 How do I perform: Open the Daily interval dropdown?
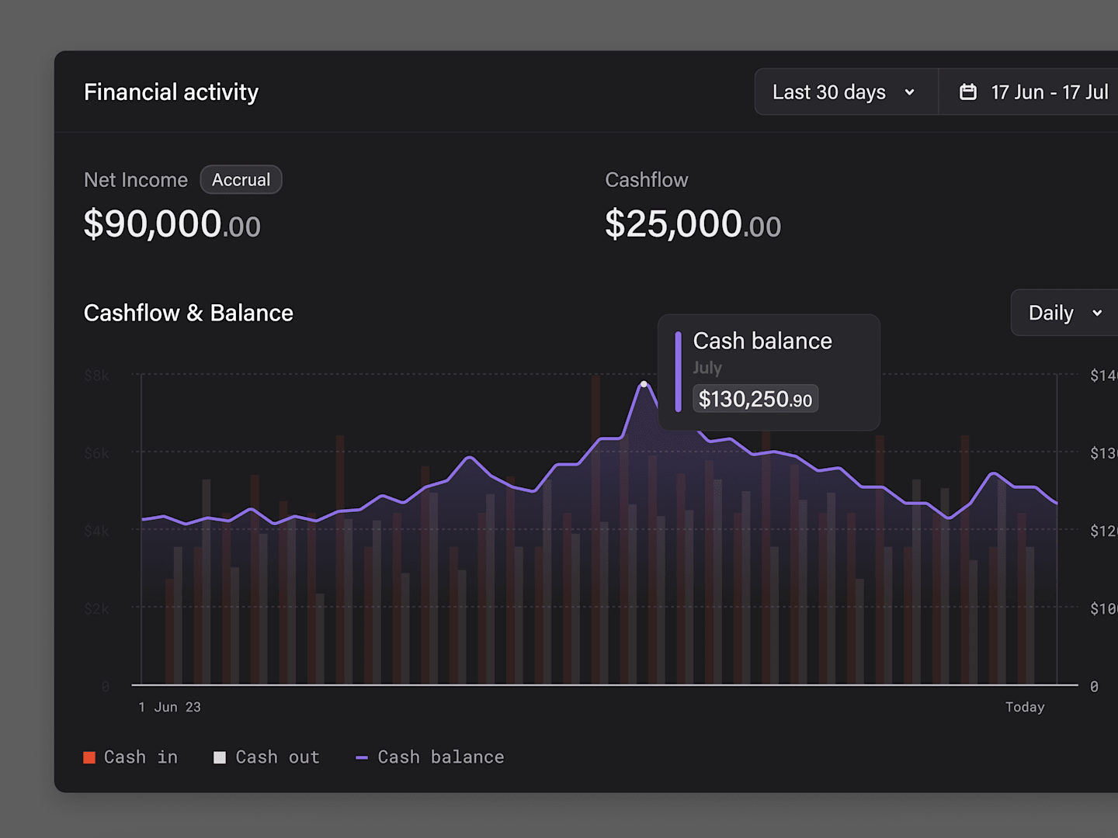tap(1051, 313)
